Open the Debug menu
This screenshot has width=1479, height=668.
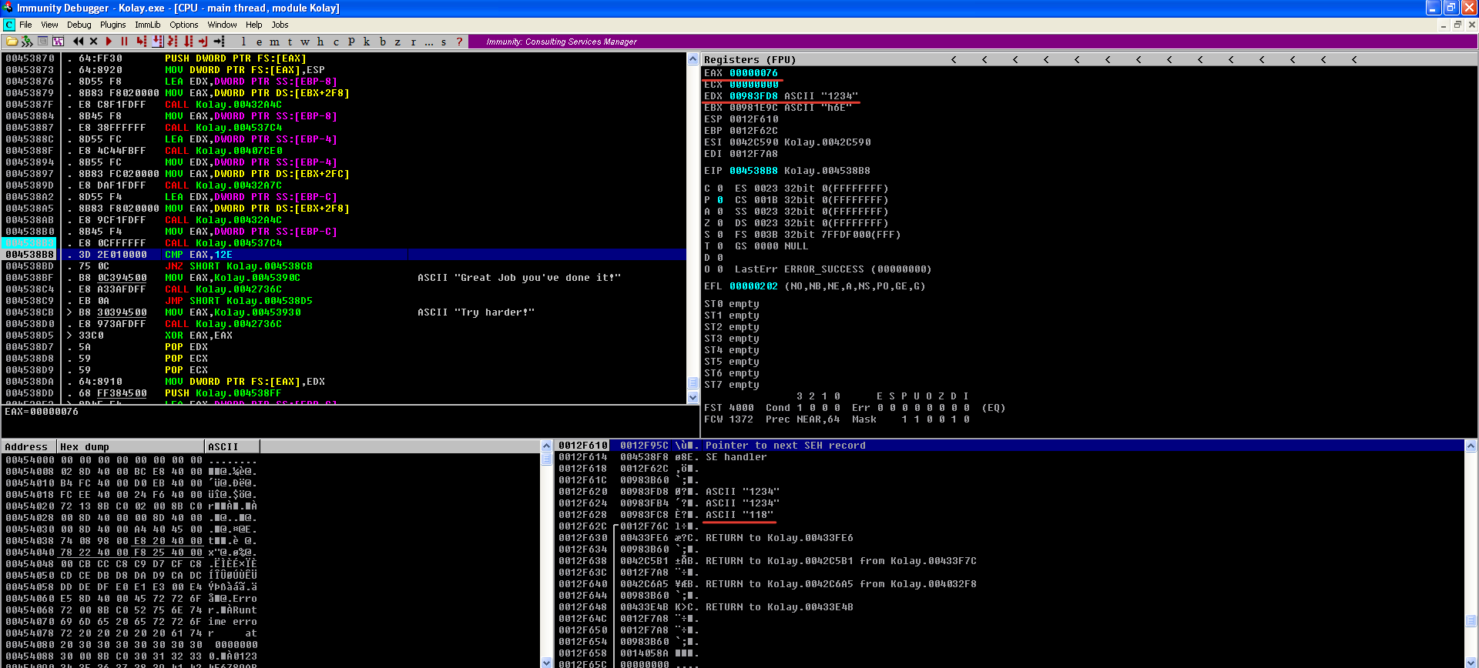pyautogui.click(x=79, y=25)
